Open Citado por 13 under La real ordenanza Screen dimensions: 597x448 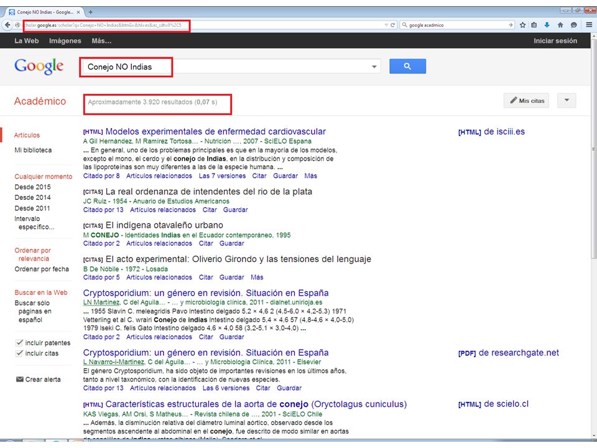tap(103, 210)
